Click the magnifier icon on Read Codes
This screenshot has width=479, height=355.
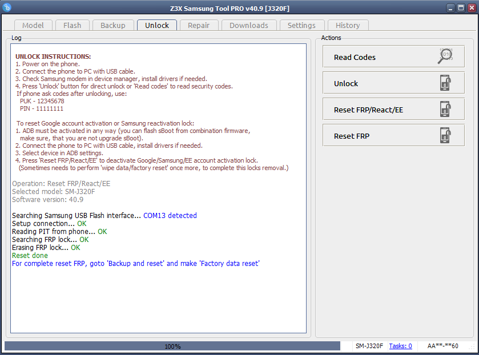click(445, 56)
